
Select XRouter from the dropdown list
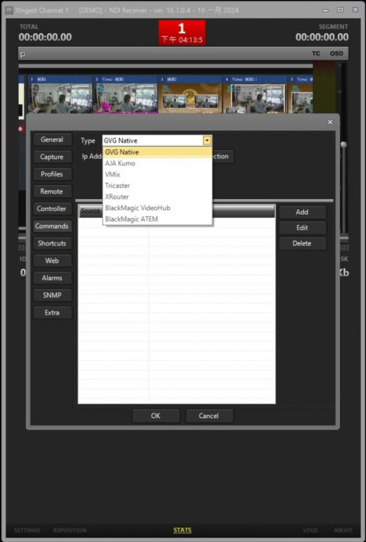pyautogui.click(x=157, y=197)
